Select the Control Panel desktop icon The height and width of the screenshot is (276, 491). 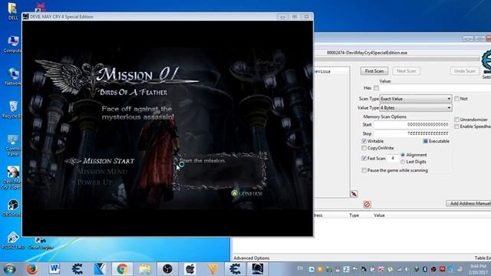[x=13, y=146]
